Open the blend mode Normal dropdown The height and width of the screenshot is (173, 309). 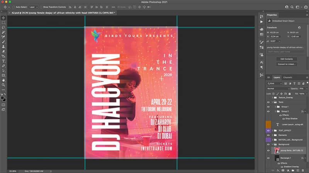tap(278, 89)
